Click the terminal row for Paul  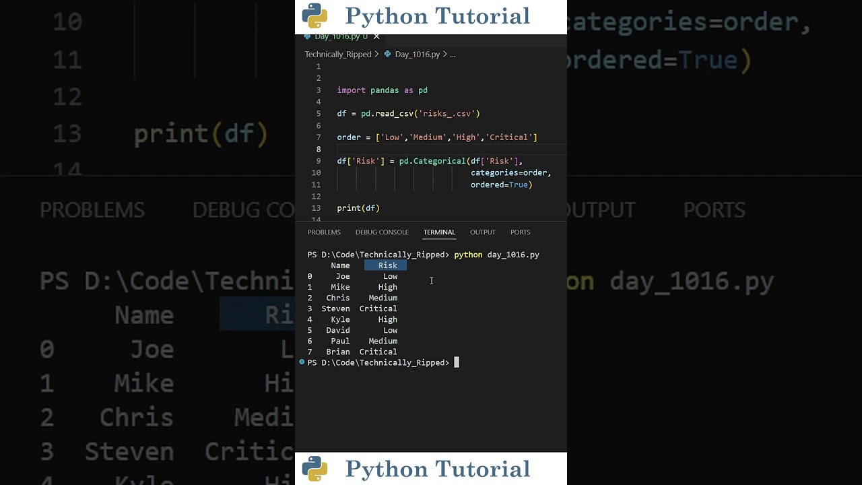(353, 341)
